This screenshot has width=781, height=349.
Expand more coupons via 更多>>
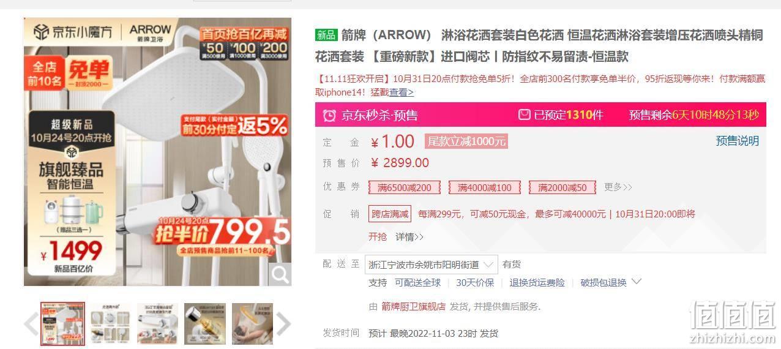pos(618,187)
